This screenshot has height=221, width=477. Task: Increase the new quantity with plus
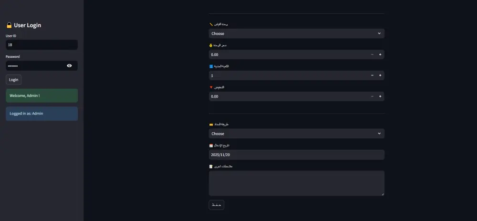coord(380,75)
